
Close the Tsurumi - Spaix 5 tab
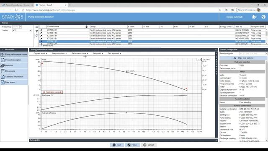click(x=65, y=5)
